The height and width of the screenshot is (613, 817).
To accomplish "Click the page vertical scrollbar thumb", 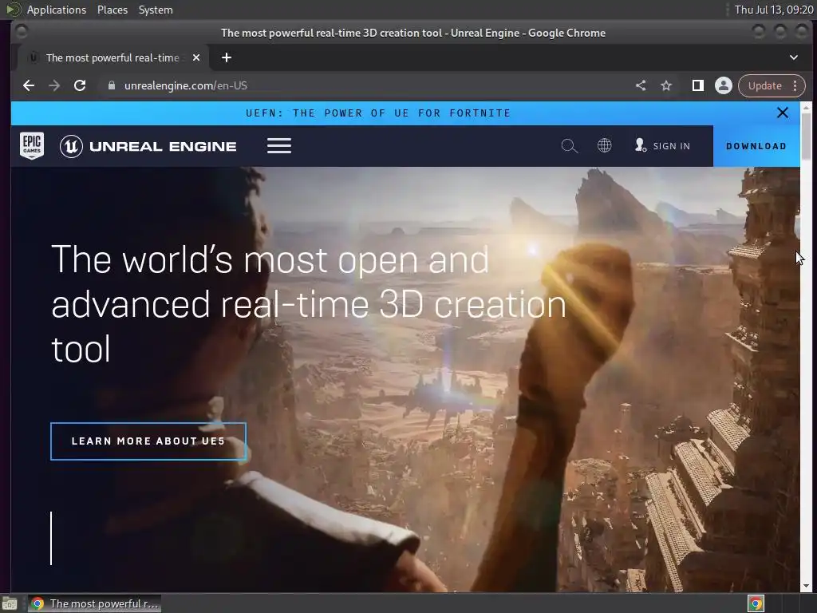I will [x=806, y=136].
